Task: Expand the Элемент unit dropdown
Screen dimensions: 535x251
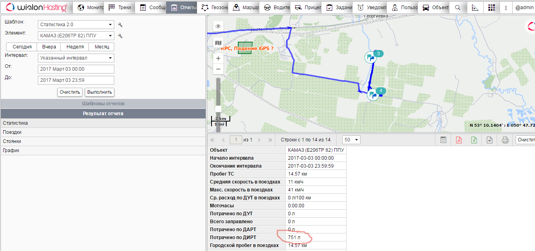Action: click(x=76, y=36)
